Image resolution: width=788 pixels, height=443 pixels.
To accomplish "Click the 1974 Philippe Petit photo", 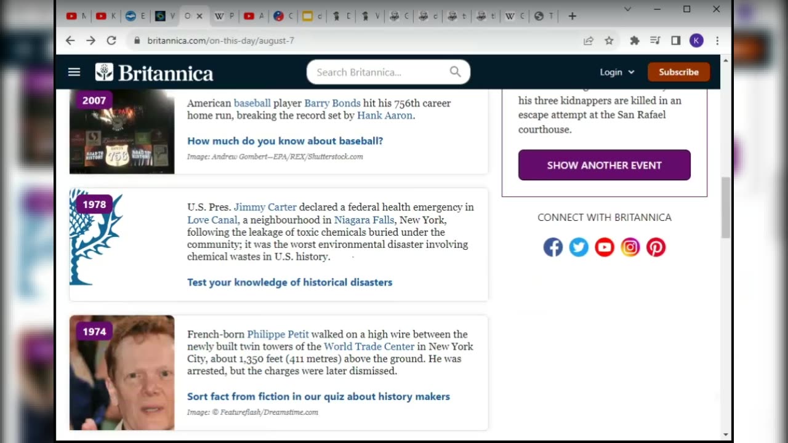I will pyautogui.click(x=122, y=373).
